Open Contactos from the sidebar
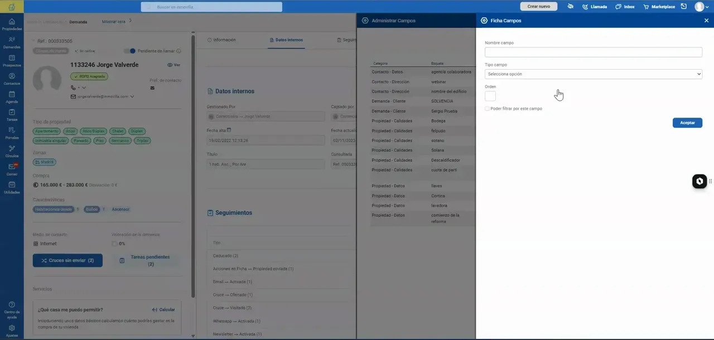The width and height of the screenshot is (714, 340). tap(12, 79)
